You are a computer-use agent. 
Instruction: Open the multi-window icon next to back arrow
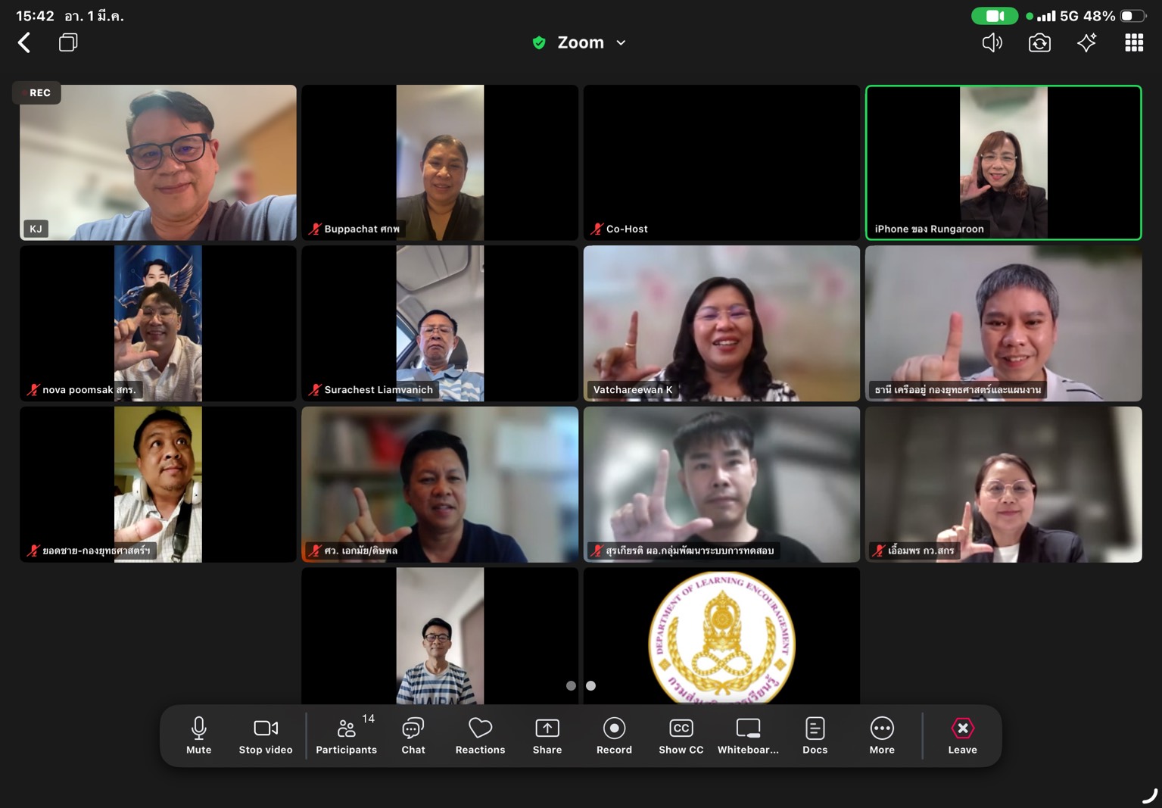point(68,42)
